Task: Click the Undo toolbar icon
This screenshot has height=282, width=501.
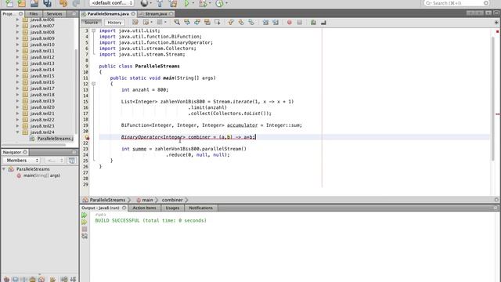Action: (x=63, y=3)
